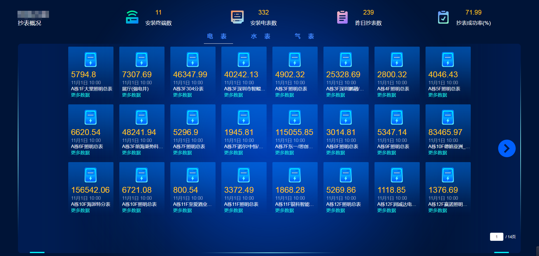Image resolution: width=539 pixels, height=256 pixels.
Task: Click the installed electric meters icon
Action: (237, 17)
